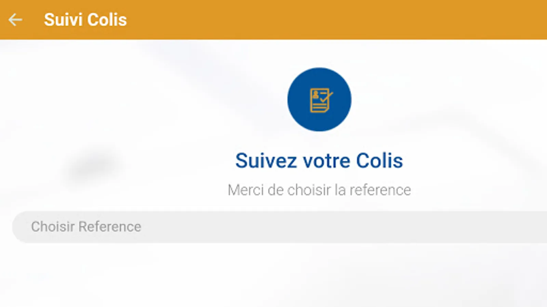The image size is (547, 307).
Task: Click the word Colis in blue heading
Action: 379,161
